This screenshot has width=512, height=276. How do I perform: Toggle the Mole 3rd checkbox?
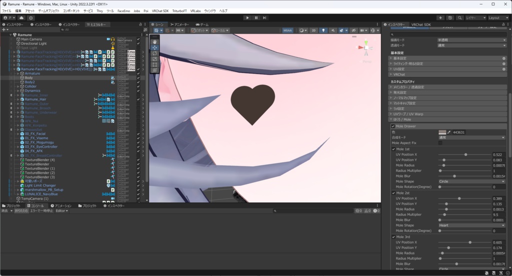[393, 237]
